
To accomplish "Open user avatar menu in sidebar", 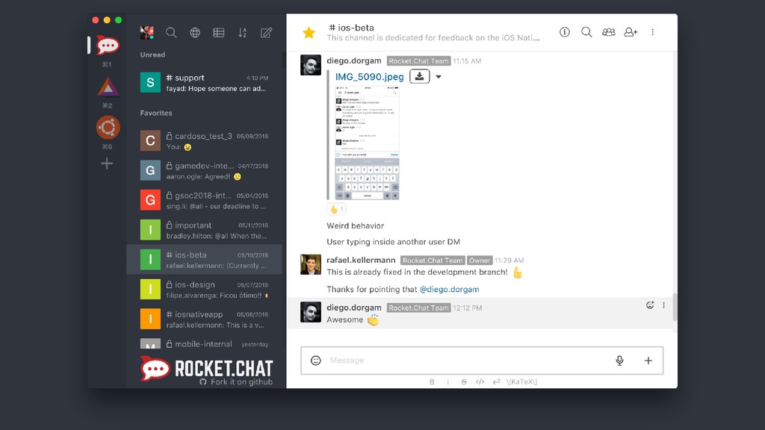I will pos(147,33).
